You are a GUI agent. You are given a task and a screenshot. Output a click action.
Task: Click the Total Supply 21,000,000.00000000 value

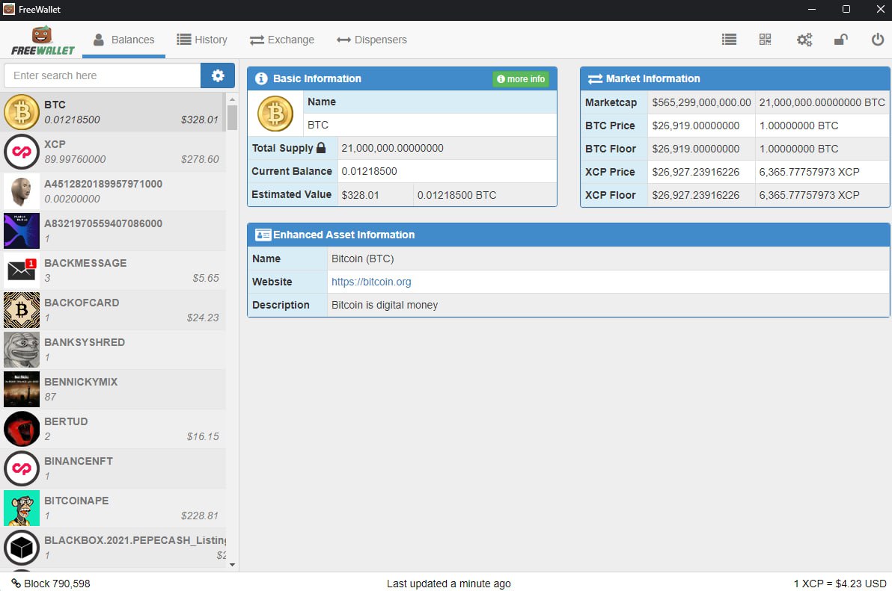coord(393,148)
